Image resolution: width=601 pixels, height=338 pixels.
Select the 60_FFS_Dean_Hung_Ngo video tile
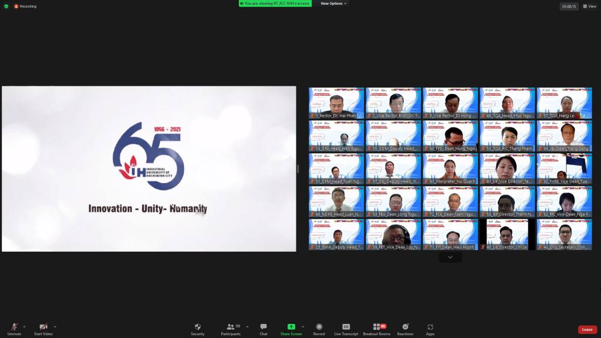coord(450,136)
